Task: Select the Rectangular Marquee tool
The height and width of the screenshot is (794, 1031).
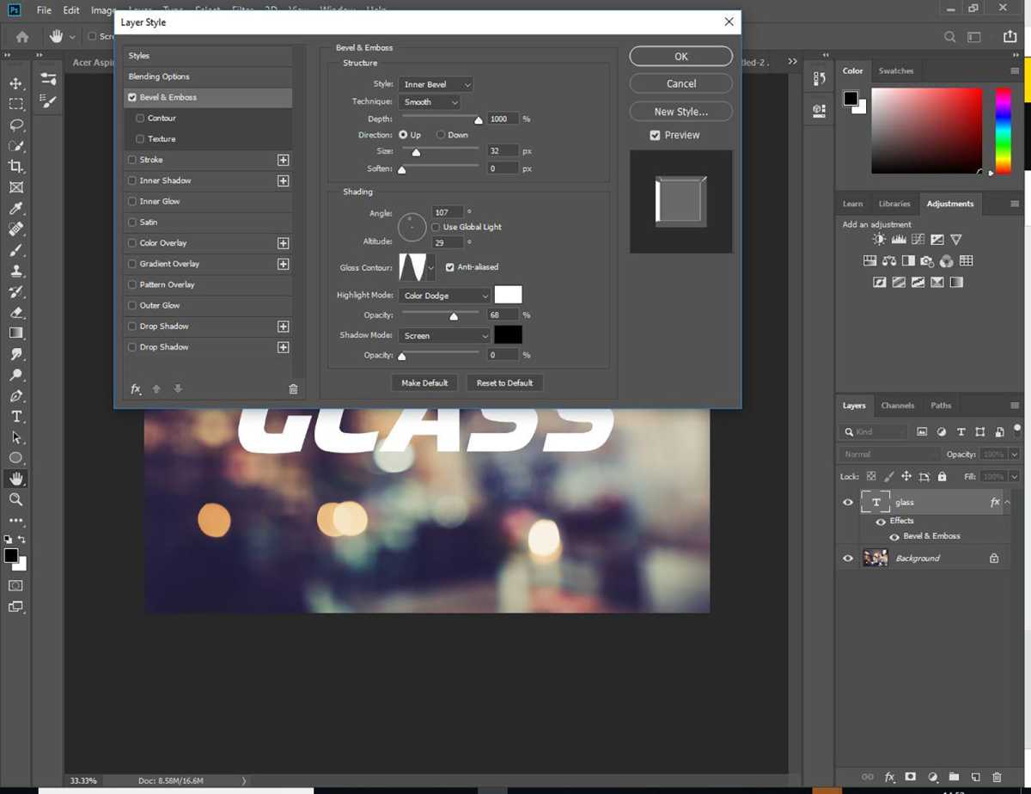Action: (x=15, y=104)
